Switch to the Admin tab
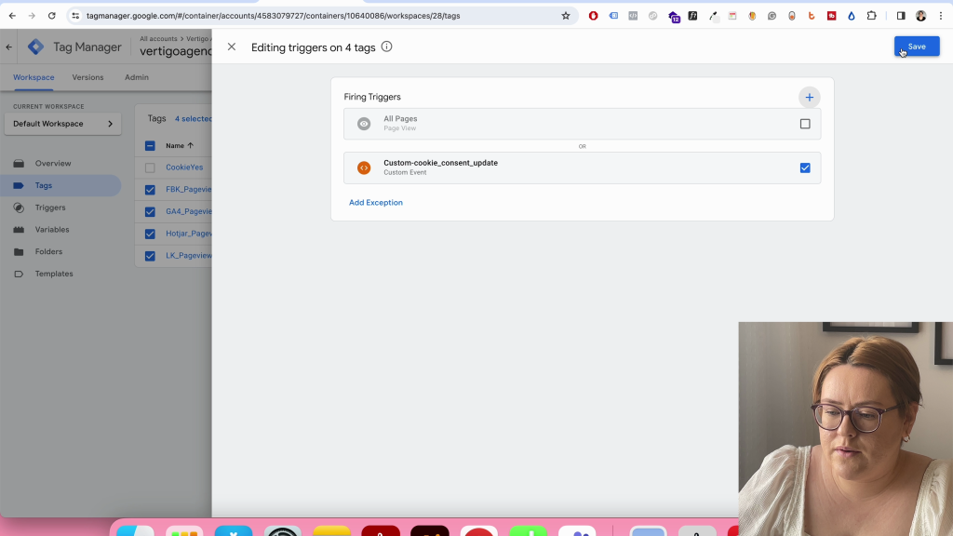Image resolution: width=953 pixels, height=536 pixels. [137, 77]
